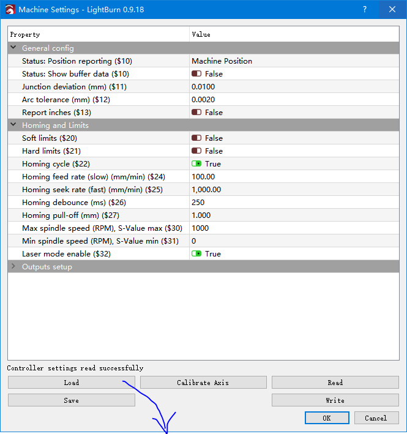Toggle Status: Show buffer data switch
The width and height of the screenshot is (407, 434).
click(x=196, y=74)
